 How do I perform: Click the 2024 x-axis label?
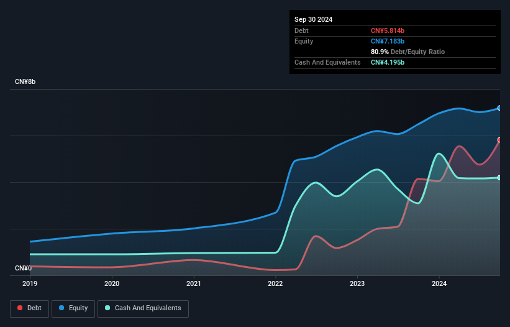[439, 283]
